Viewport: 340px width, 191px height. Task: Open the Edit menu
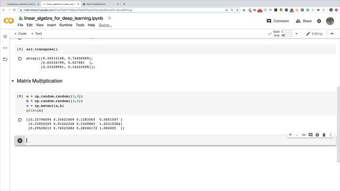(x=30, y=25)
